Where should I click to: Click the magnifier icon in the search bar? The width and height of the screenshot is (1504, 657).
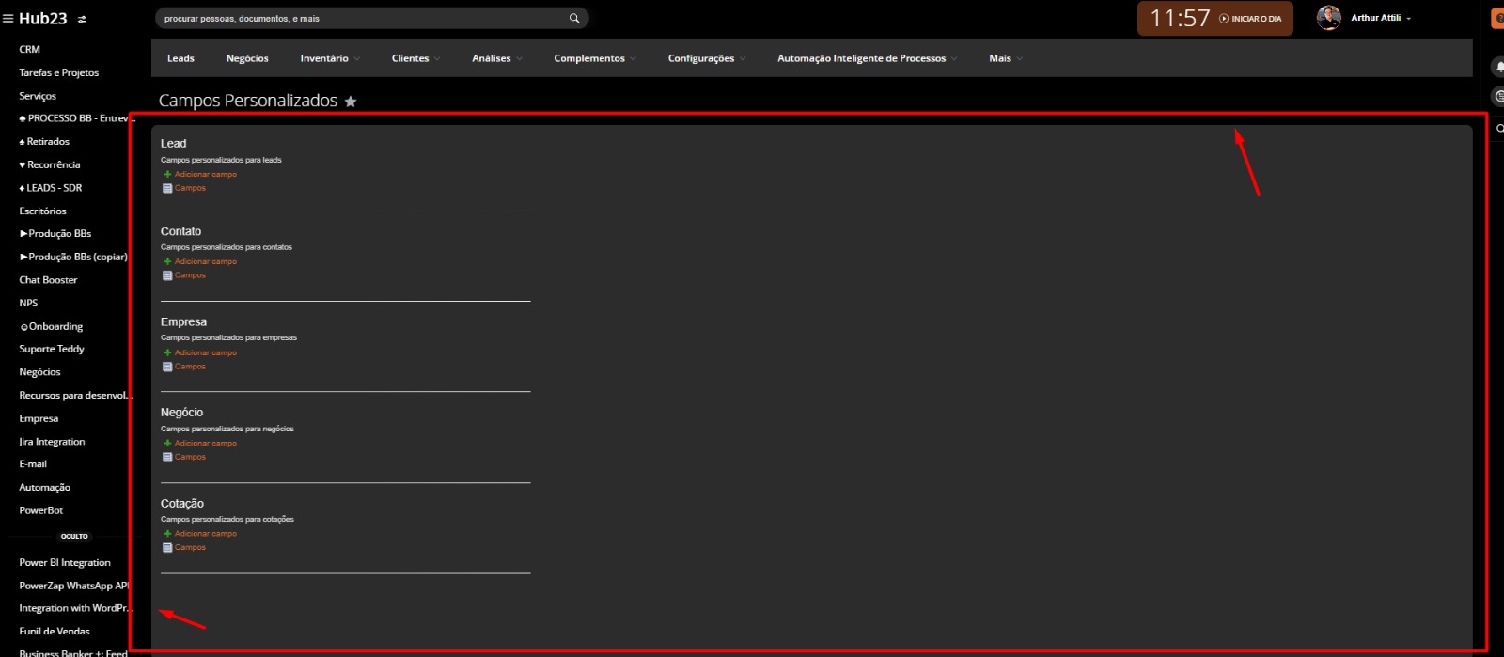click(x=574, y=18)
